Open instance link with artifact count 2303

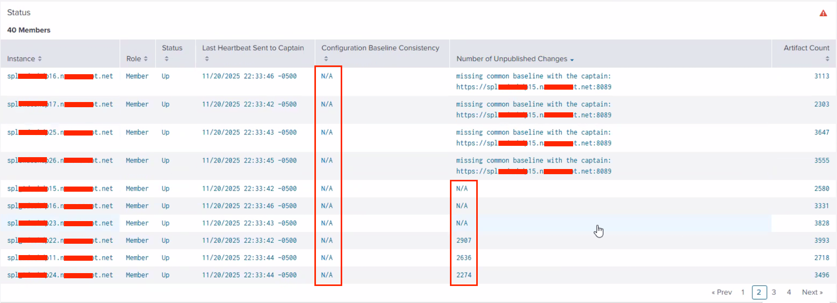(60, 104)
